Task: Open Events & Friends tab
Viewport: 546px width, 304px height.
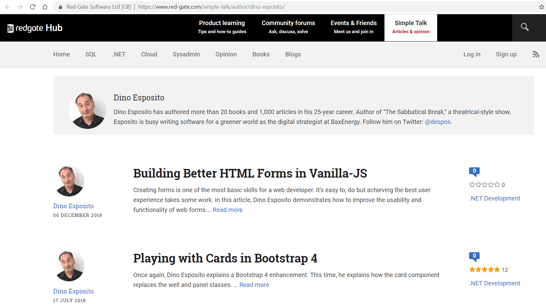Action: coord(353,27)
